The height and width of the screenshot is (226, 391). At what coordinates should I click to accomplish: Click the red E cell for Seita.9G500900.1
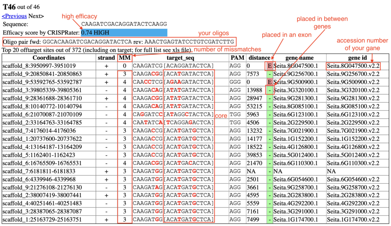270,82
